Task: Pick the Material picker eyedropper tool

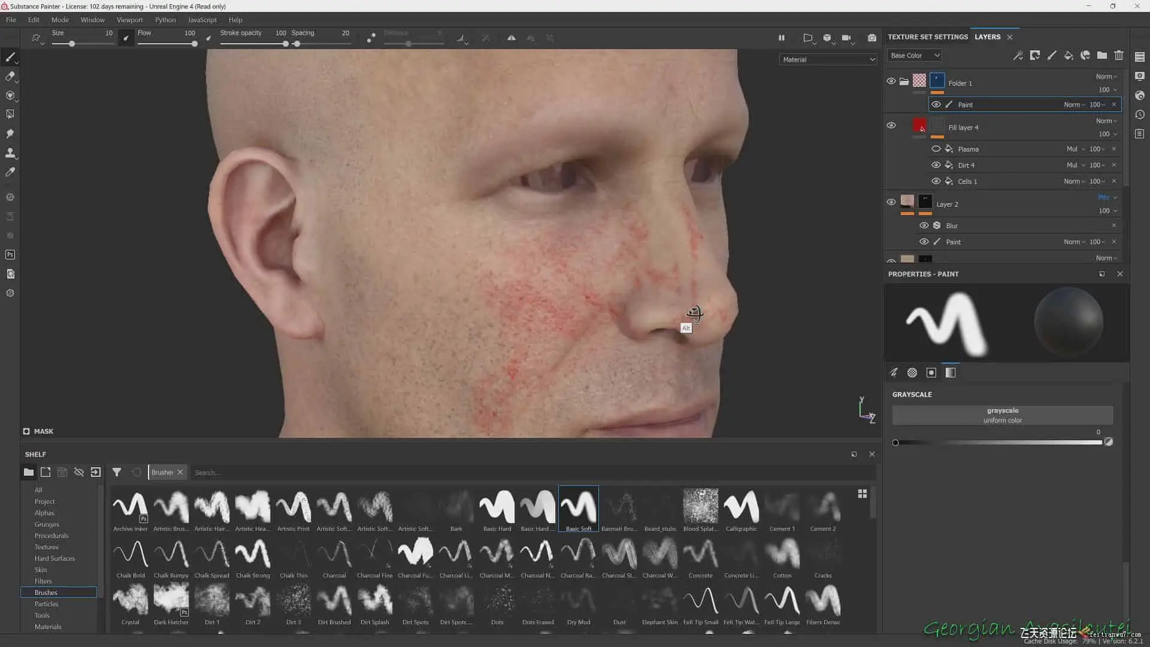Action: click(x=10, y=172)
